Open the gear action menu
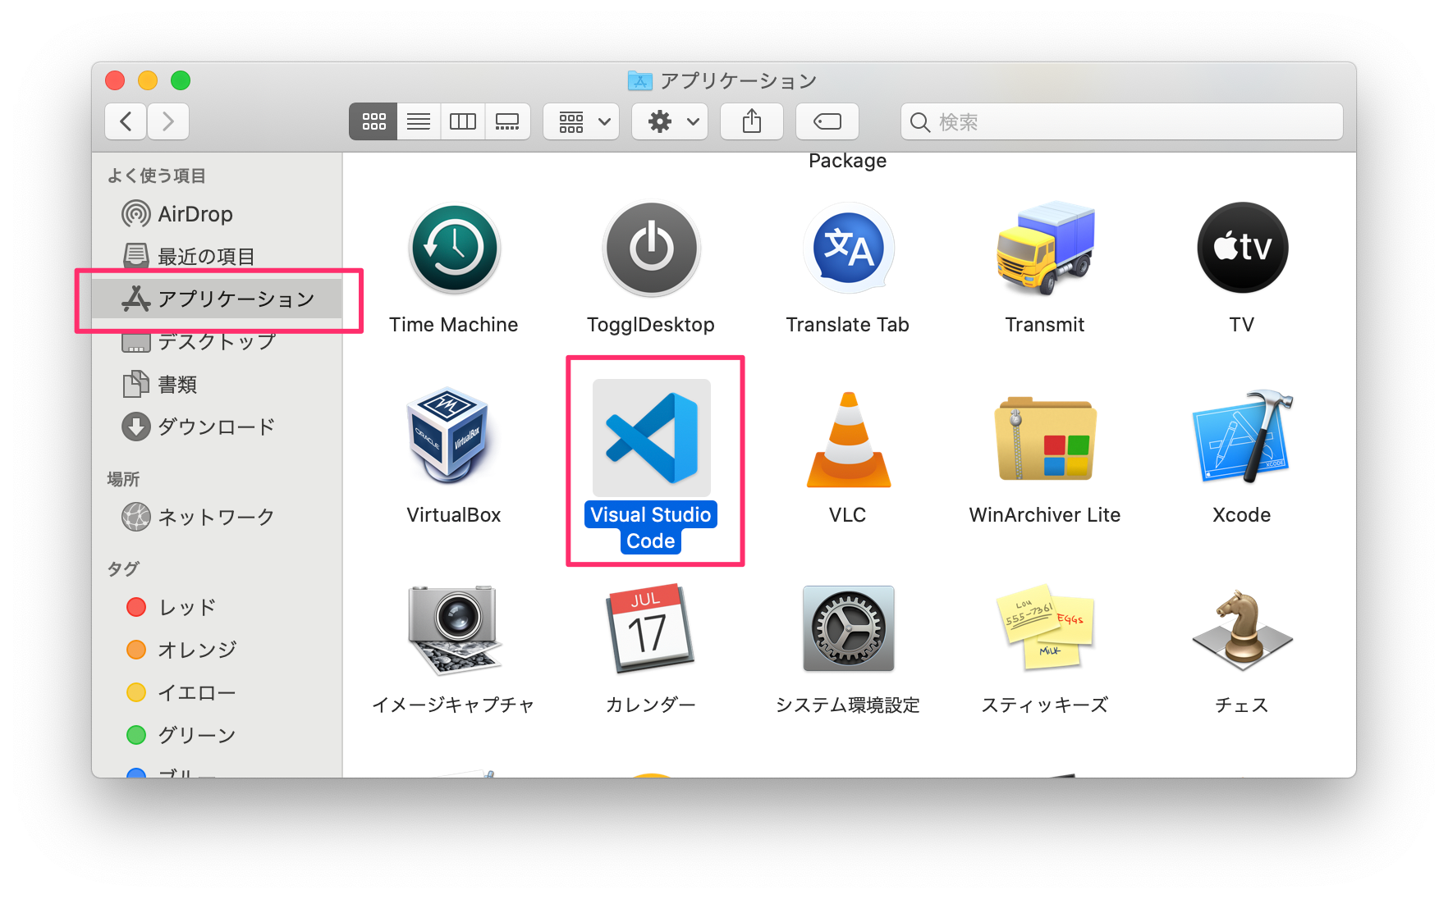This screenshot has height=899, width=1448. click(x=669, y=121)
